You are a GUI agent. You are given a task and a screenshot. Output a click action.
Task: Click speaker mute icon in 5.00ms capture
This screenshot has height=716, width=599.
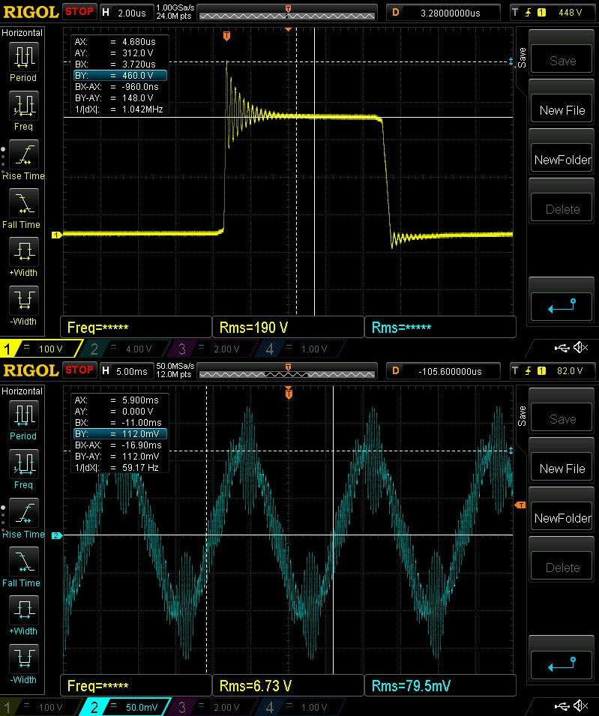581,706
